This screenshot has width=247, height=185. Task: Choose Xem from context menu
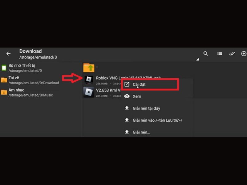pos(157,96)
